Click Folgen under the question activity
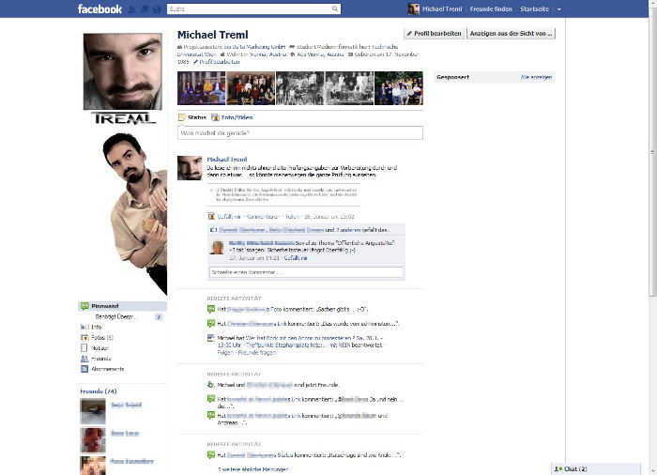The width and height of the screenshot is (657, 475). 225,353
